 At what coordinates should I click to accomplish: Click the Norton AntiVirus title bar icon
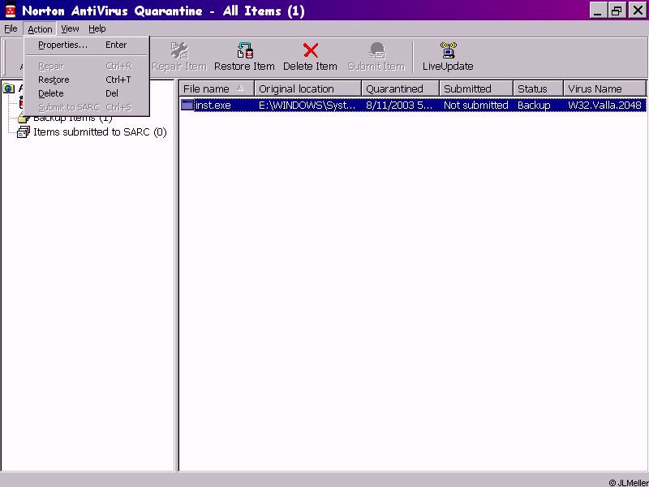pos(11,11)
